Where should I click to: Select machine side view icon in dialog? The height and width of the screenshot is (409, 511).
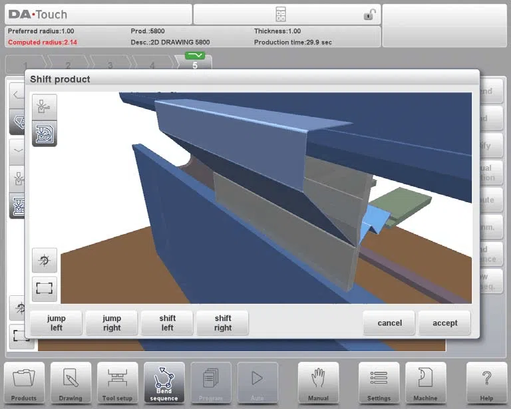pos(45,107)
